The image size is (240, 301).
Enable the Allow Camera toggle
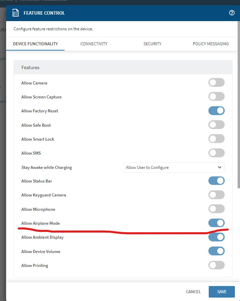[217, 83]
